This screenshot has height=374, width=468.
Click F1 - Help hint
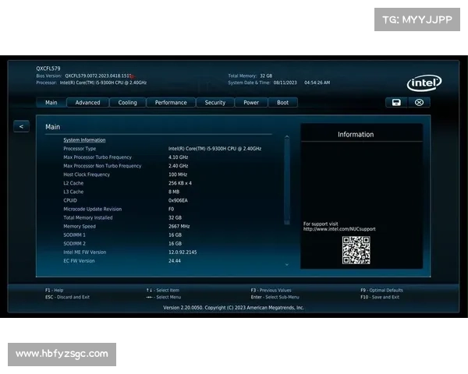(55, 290)
